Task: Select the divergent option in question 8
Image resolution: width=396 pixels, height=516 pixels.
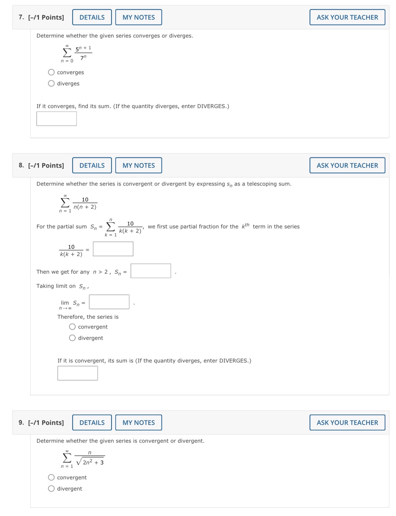Action: tap(72, 338)
